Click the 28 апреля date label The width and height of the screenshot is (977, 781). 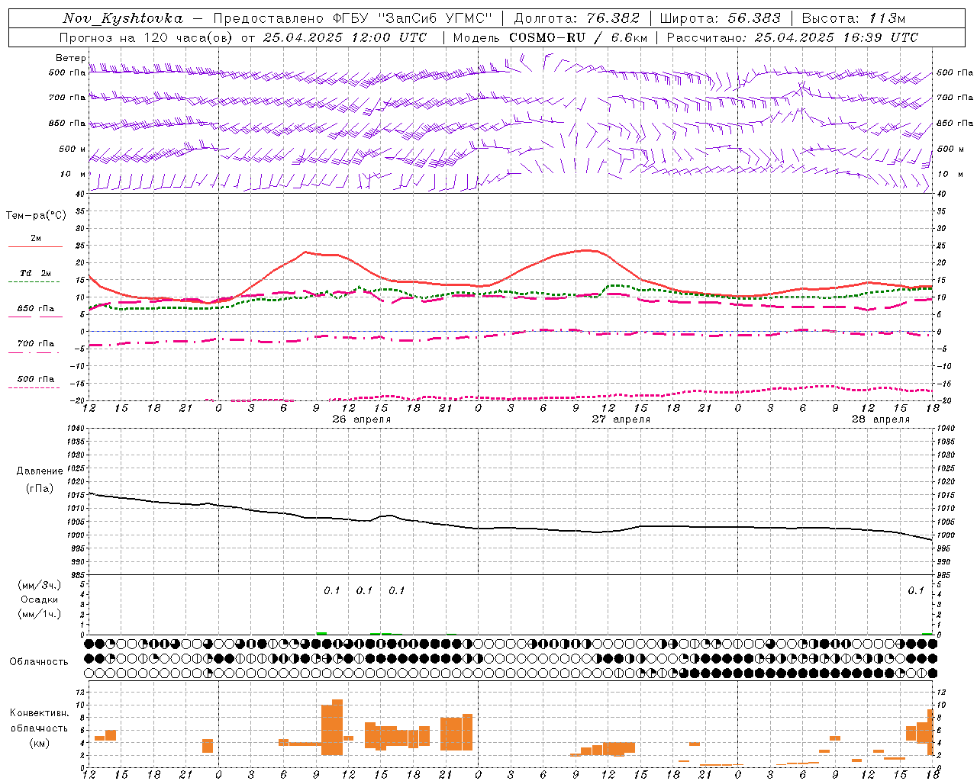point(881,419)
